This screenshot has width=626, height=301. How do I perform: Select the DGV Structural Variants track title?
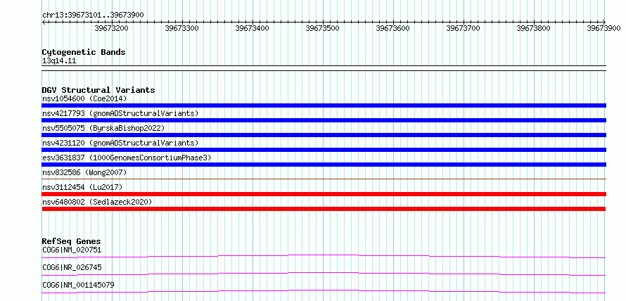point(98,90)
